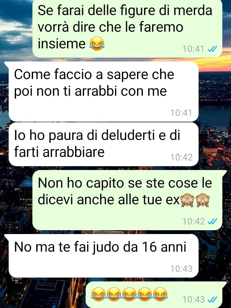
Task: Tap the laughing emoji after 'insieme'
Action: [x=97, y=44]
